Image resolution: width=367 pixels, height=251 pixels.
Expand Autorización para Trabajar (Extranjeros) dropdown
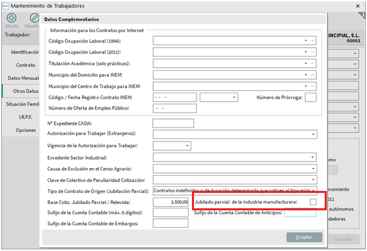tap(313, 135)
